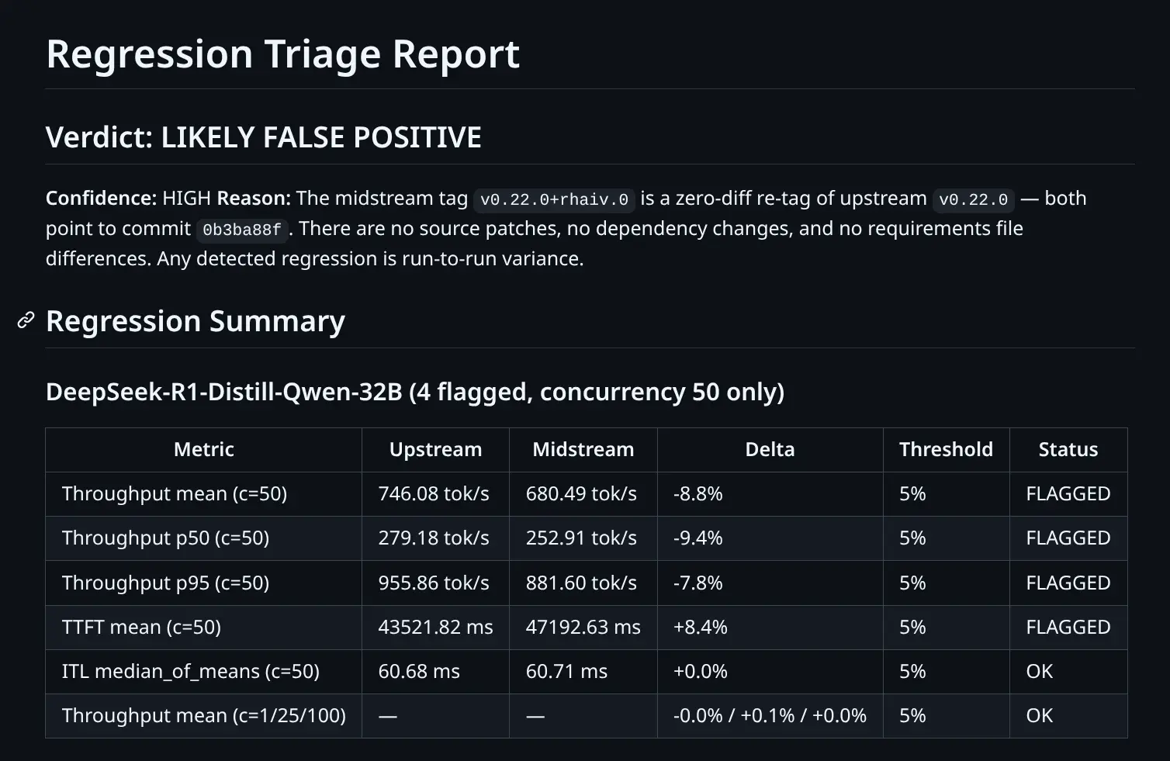The image size is (1170, 761).
Task: Select the upstream v0.22.0 code tag
Action: click(973, 199)
